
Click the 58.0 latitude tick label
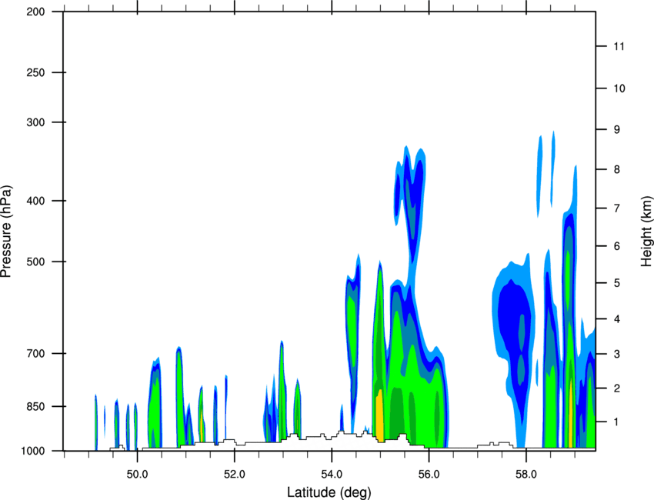tap(526, 474)
